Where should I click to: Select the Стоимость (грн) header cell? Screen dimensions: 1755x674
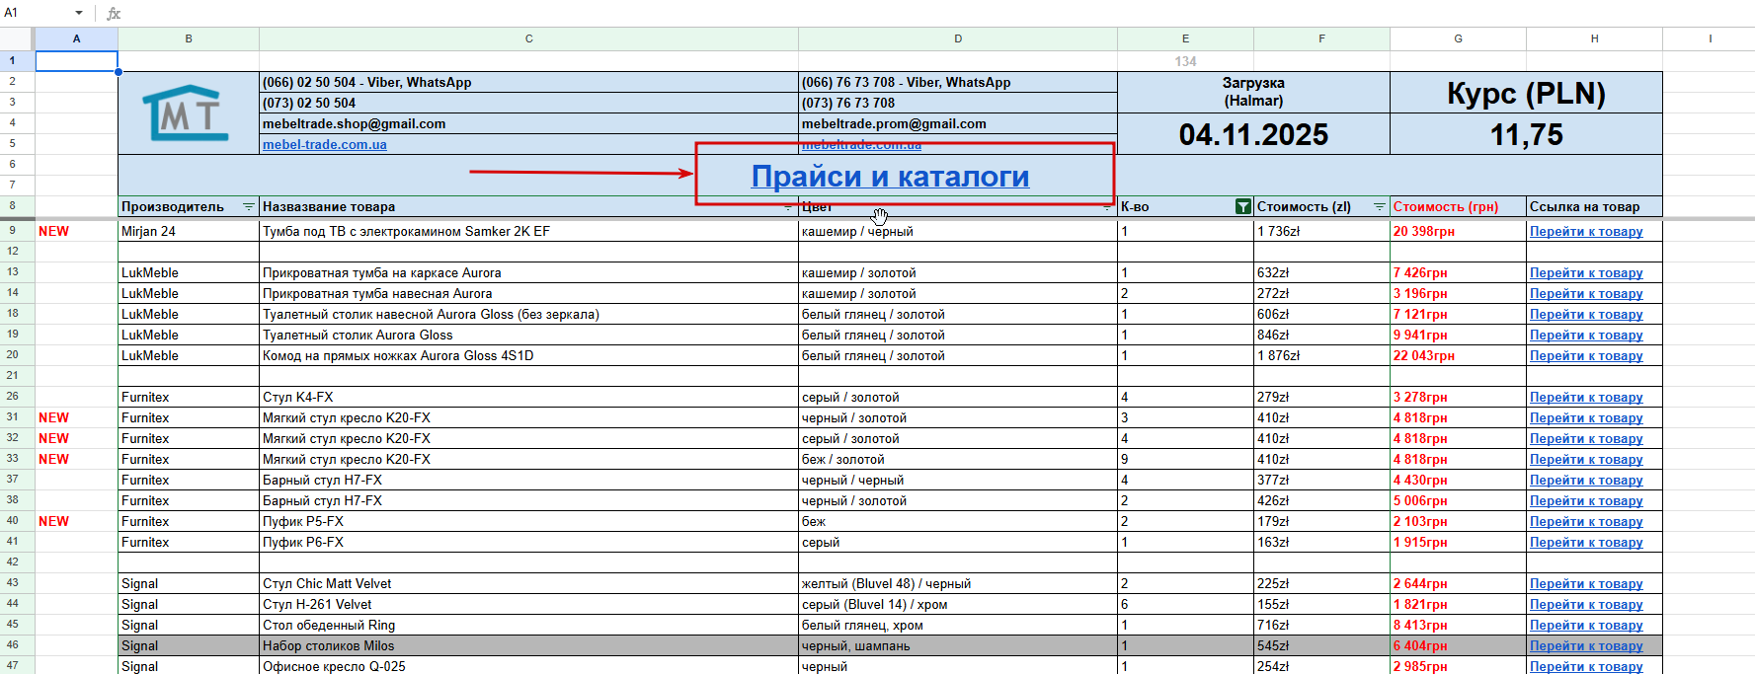[x=1458, y=207]
